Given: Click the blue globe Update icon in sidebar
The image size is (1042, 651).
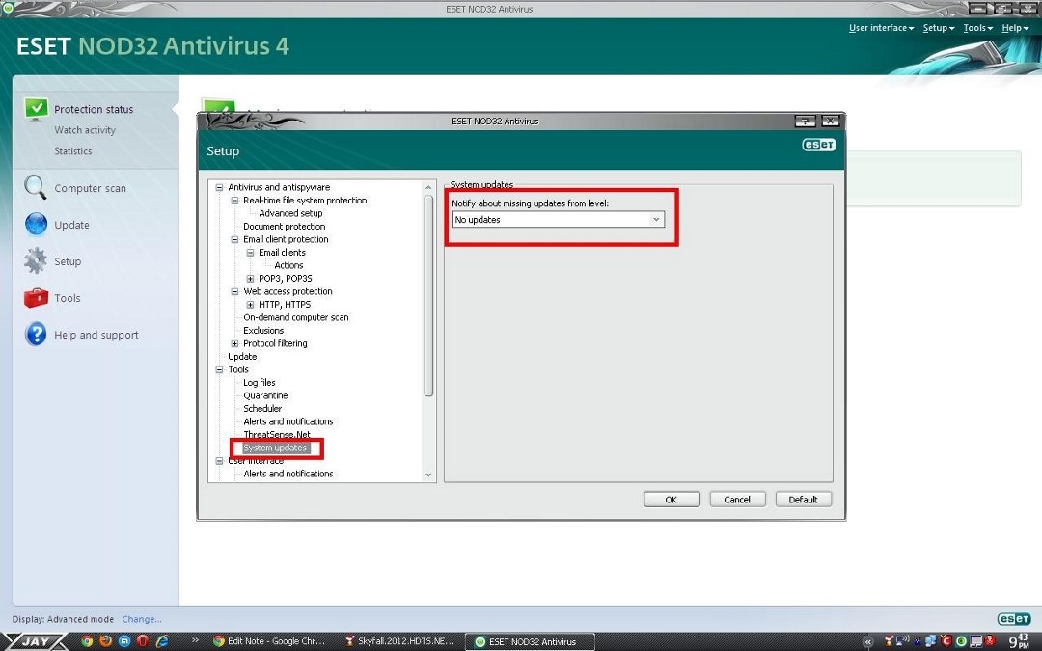Looking at the screenshot, I should [x=36, y=225].
